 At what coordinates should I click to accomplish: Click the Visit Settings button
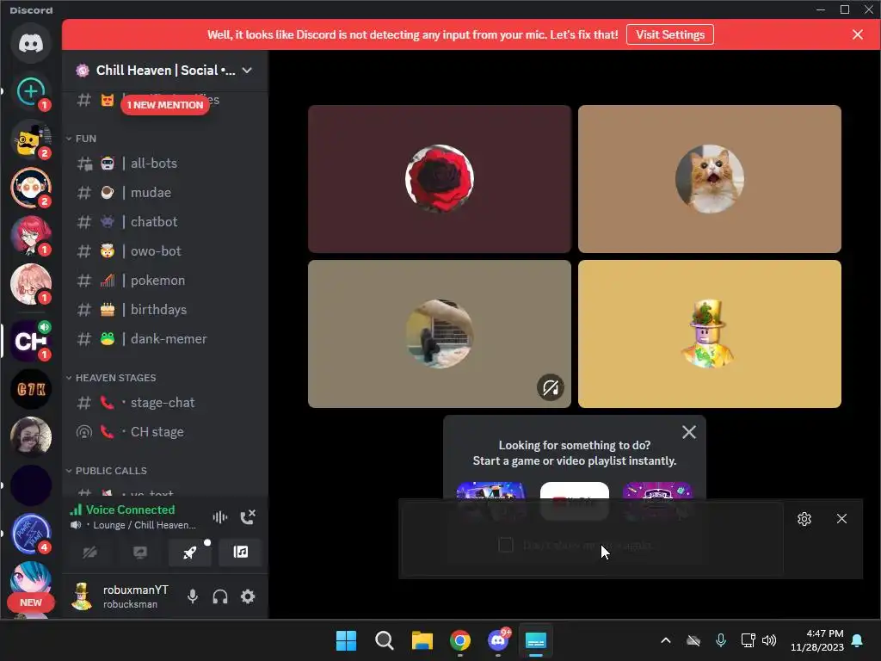pyautogui.click(x=669, y=34)
